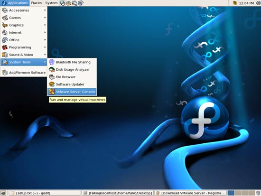Screen dimensions: 261x196
Task: Open the notes/writer launcher in top panel
Action: point(75,3)
